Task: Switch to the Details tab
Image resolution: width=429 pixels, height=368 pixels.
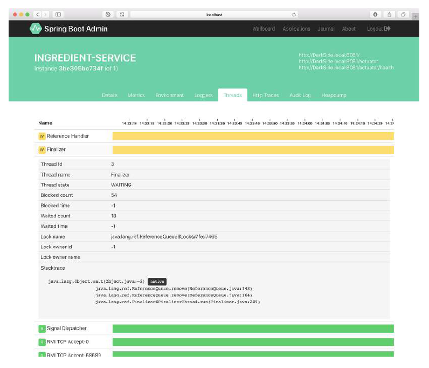Action: 109,96
